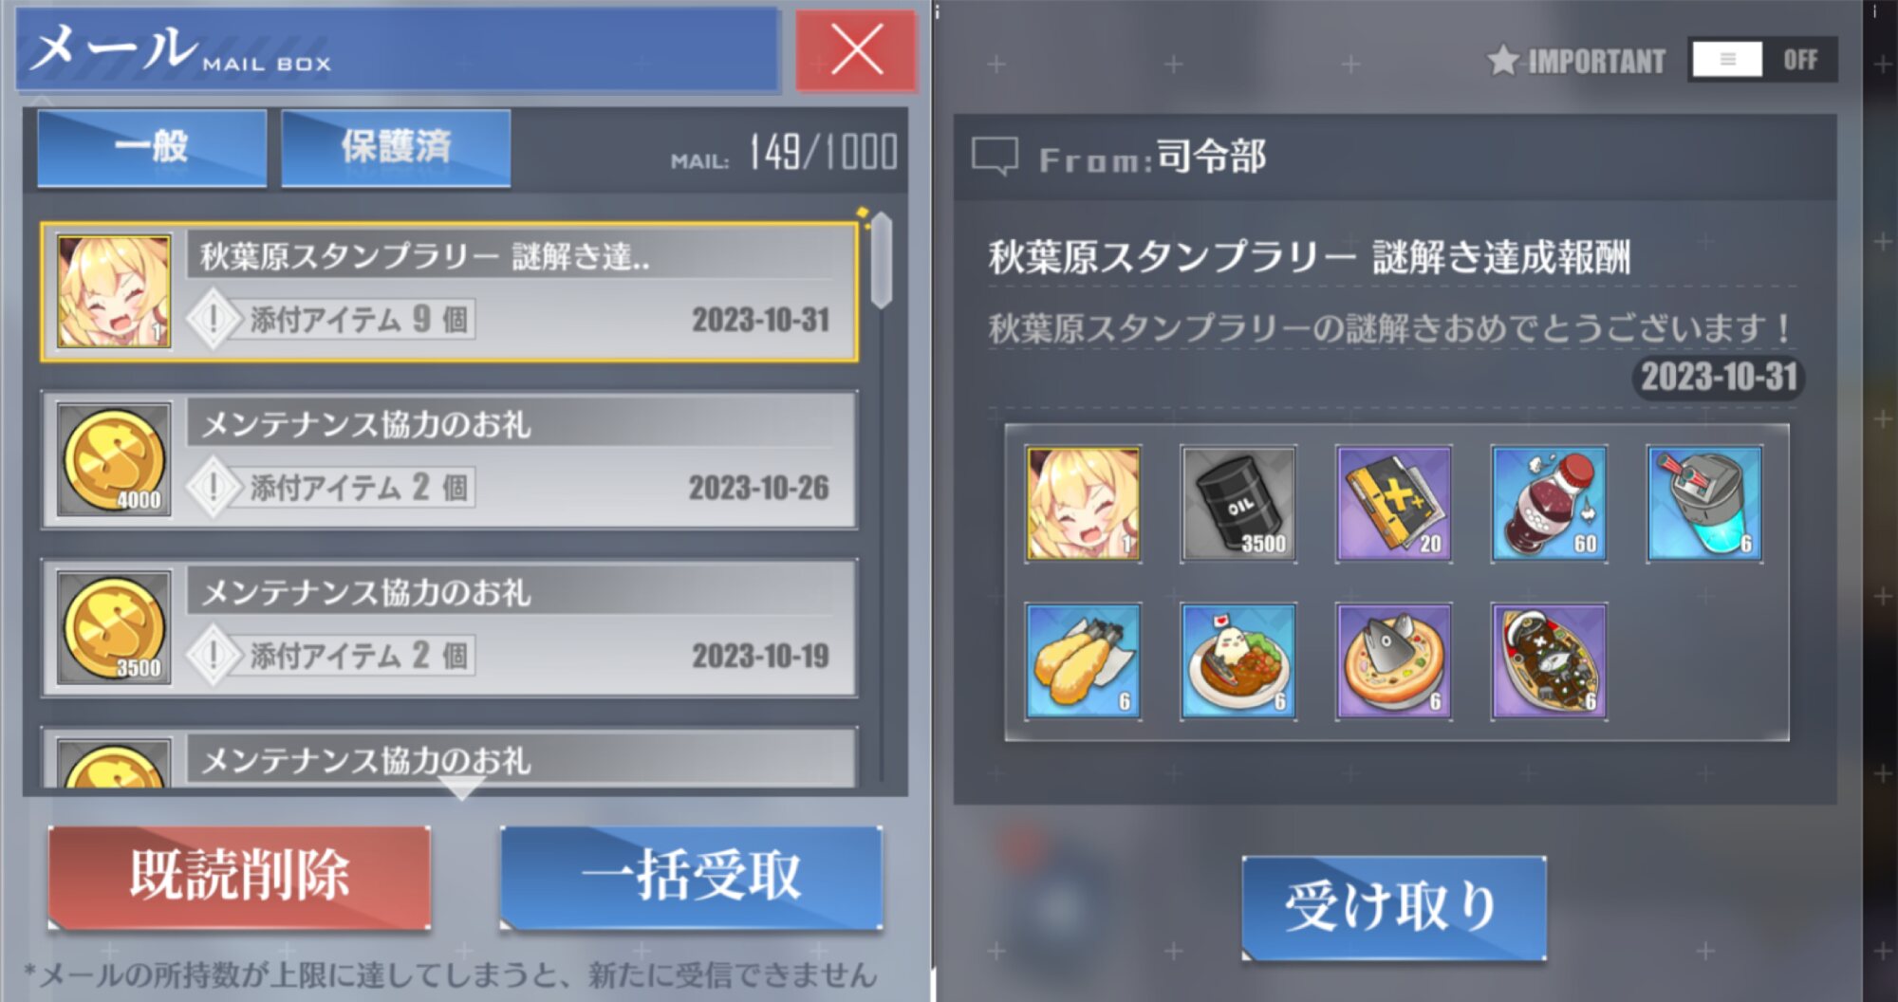Open the 2023-10-26 メンテナンス協力のお礼 mail
The image size is (1898, 1002).
coord(449,460)
